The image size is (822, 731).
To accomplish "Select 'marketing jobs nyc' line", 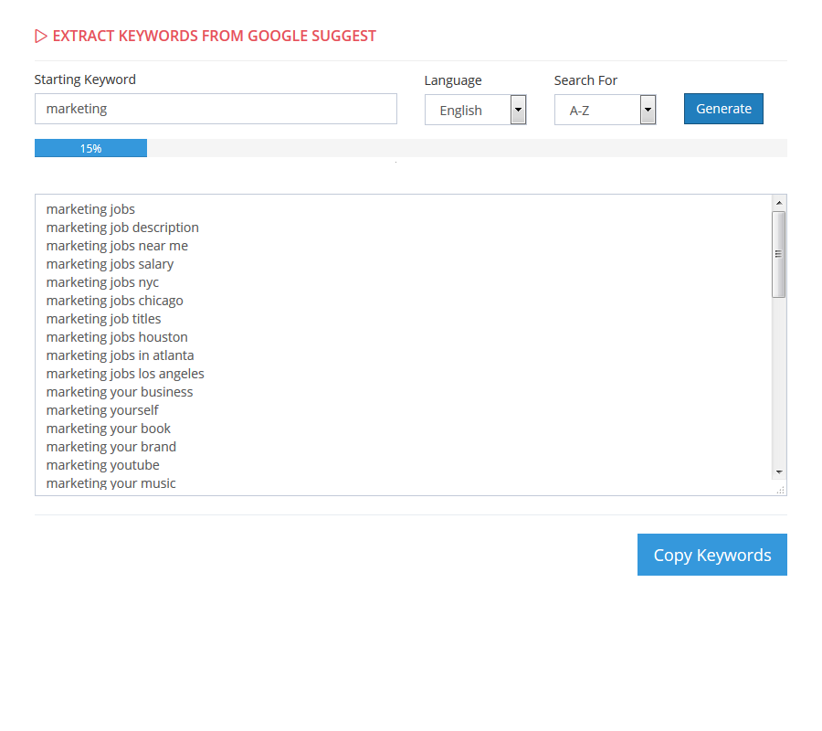I will [x=102, y=282].
